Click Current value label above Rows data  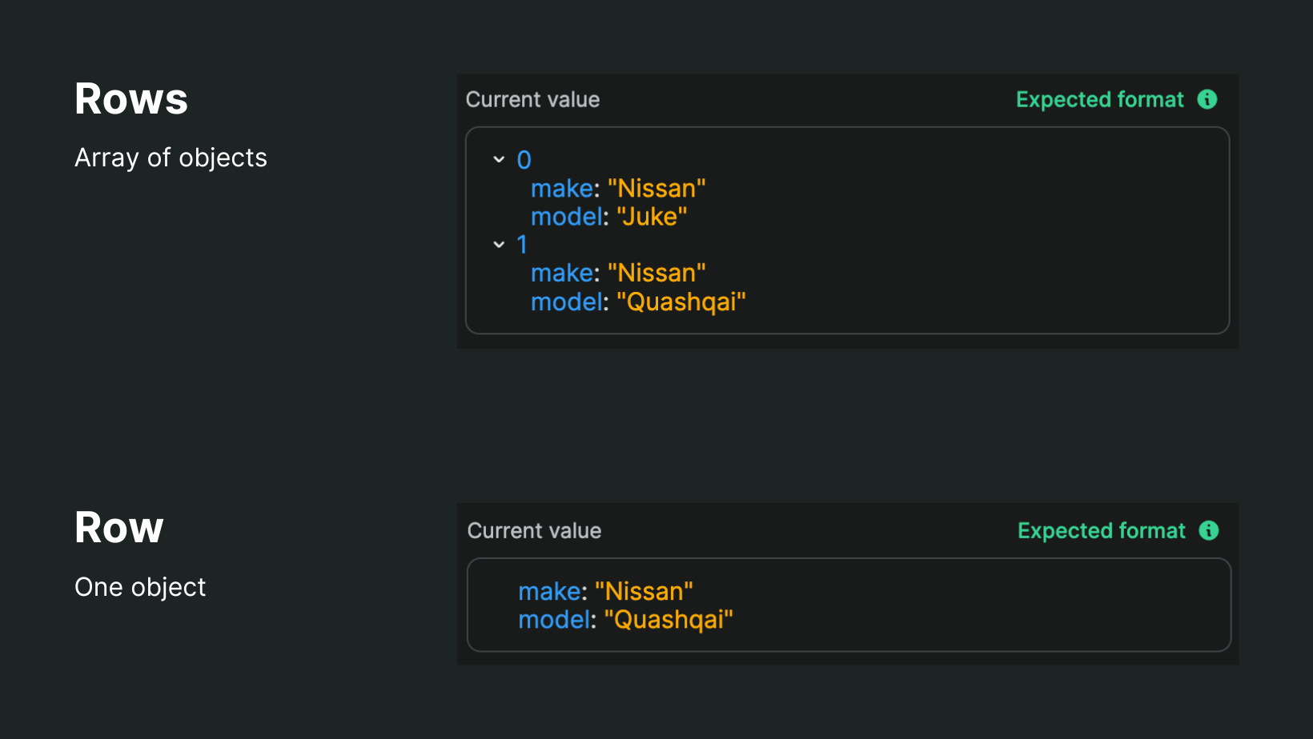[x=532, y=99]
